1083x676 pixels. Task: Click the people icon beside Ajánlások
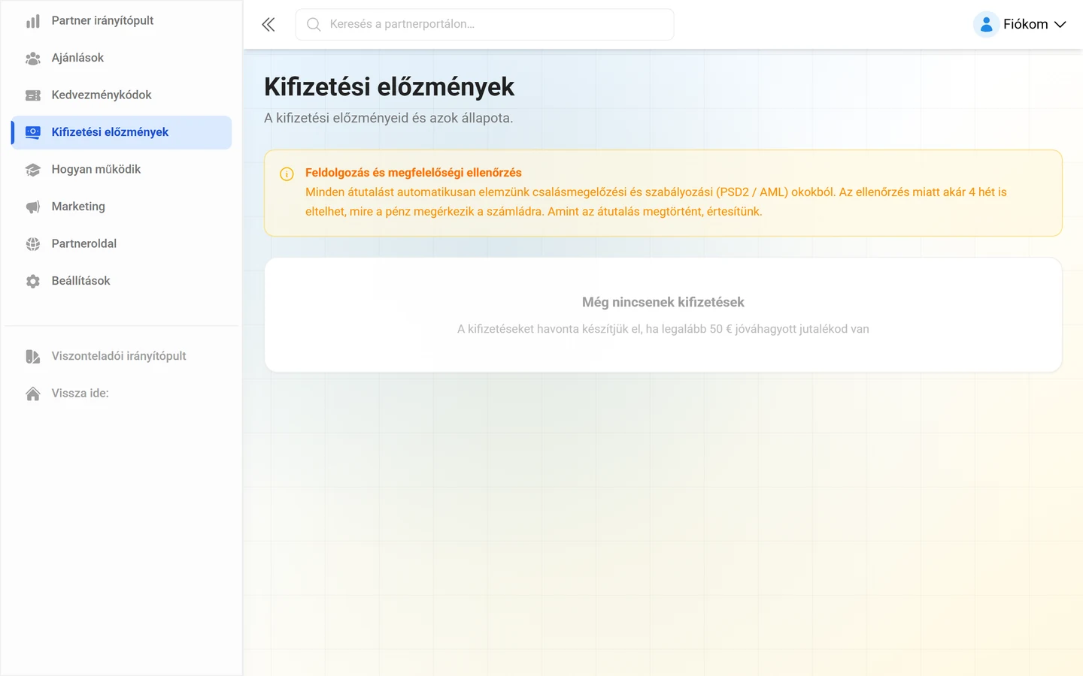click(33, 58)
